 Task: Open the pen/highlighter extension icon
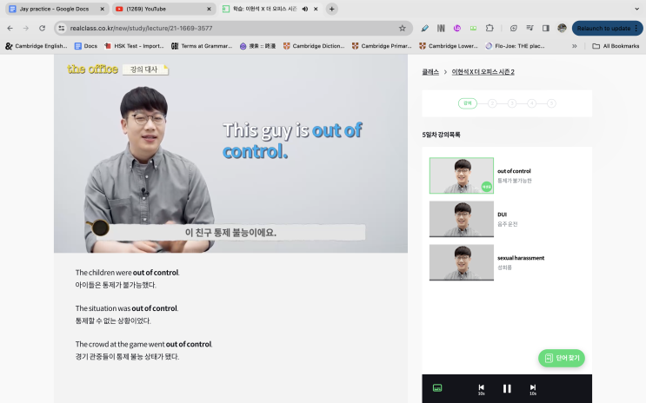click(425, 28)
